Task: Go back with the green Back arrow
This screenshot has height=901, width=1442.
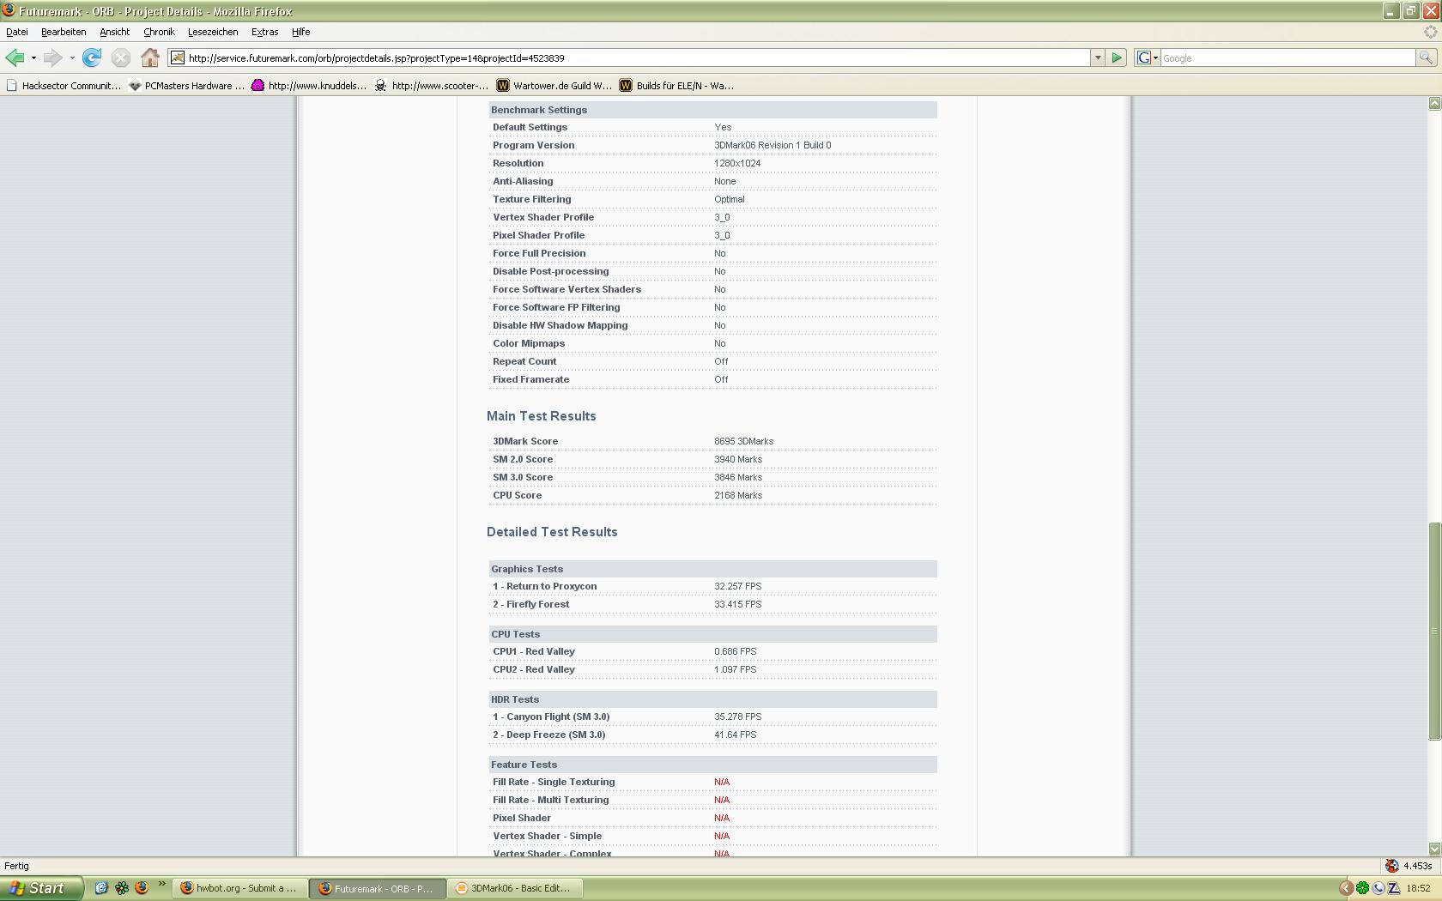Action: (15, 58)
